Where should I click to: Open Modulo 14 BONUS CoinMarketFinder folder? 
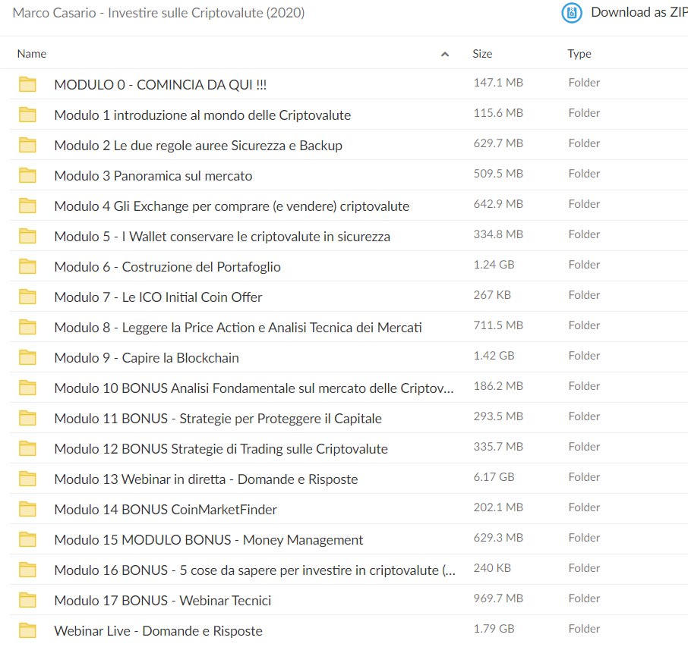point(166,510)
